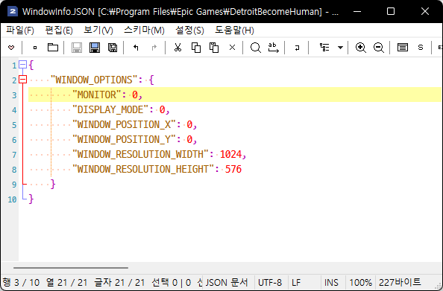Click the "WINDOW_OPTIONS" key text

[x=94, y=80]
